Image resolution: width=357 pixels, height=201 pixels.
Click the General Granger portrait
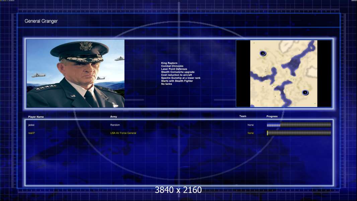click(x=75, y=73)
